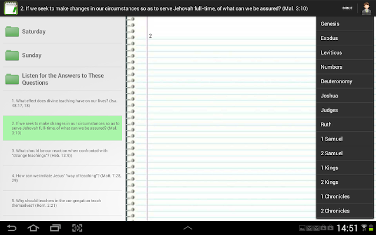Click the Sunday folder icon

pyautogui.click(x=12, y=55)
